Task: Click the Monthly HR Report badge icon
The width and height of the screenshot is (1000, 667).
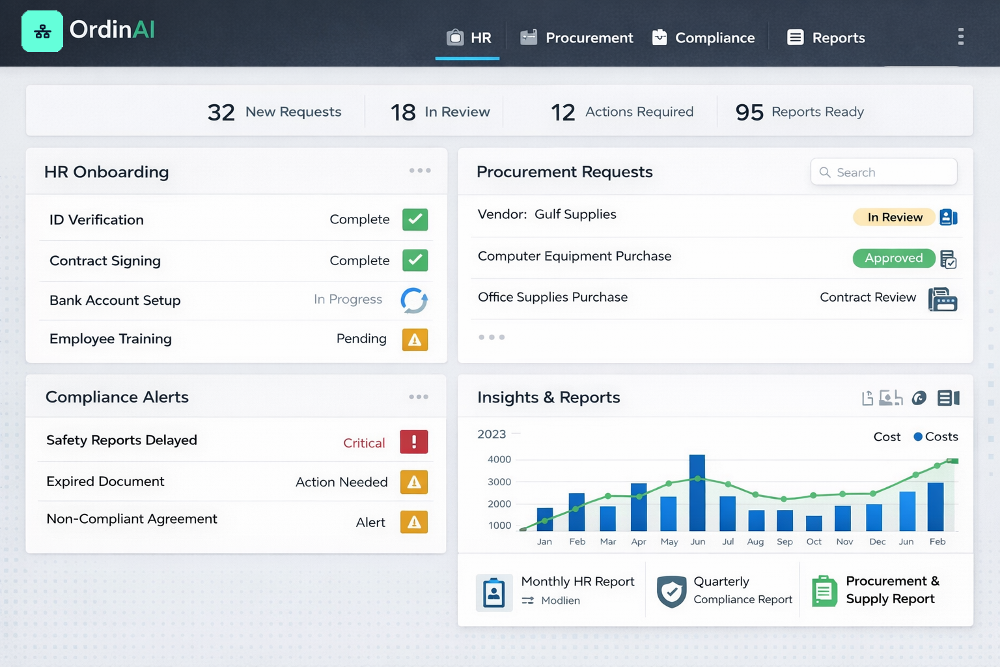Action: pyautogui.click(x=494, y=591)
